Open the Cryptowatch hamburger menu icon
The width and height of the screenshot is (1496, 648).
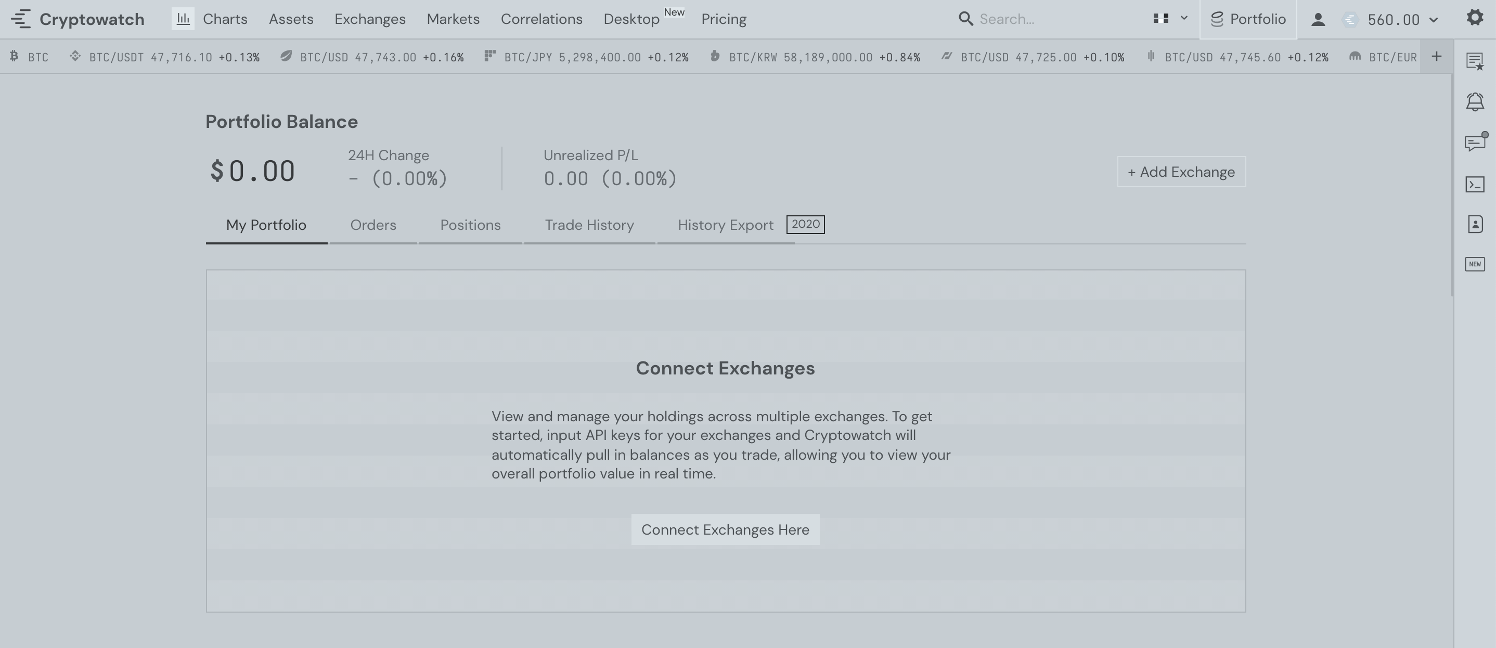tap(20, 19)
